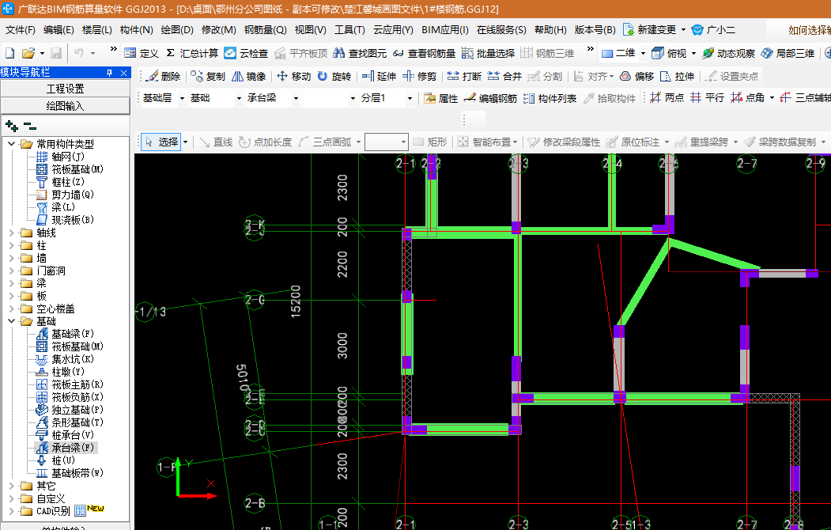
Task: Collapse the 常用构件类型 tree folder
Action: pos(12,144)
